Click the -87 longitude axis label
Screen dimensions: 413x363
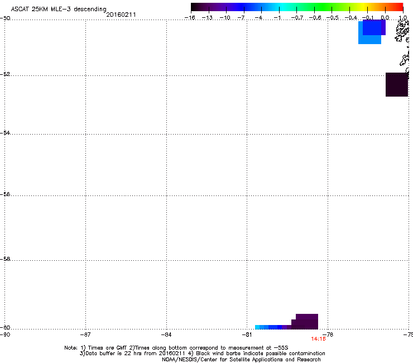click(x=85, y=335)
